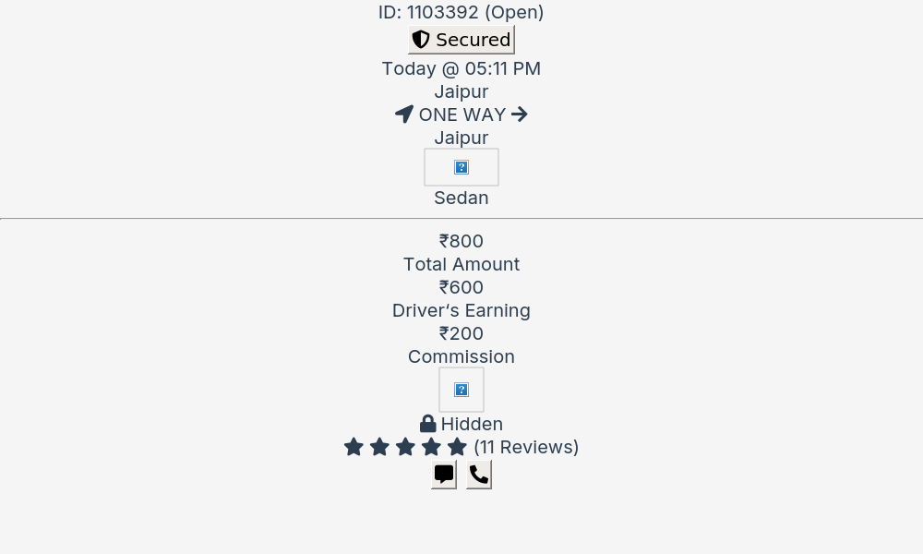Screen dimensions: 923x554
Task: Click the ONE WAY trip type label
Action: 462,114
